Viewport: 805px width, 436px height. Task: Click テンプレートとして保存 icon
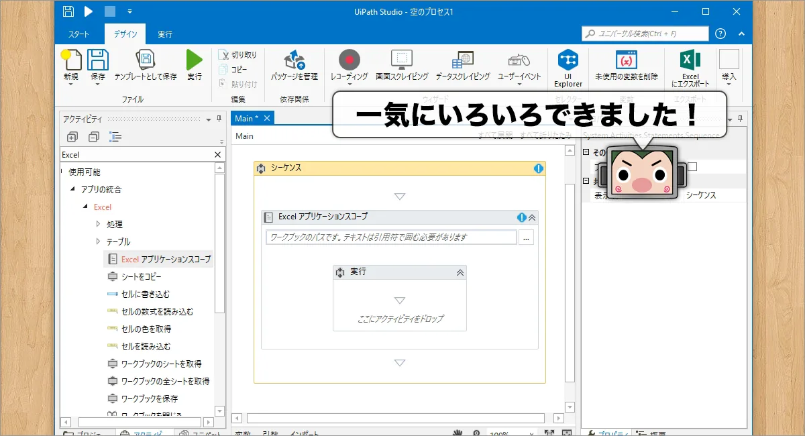(x=146, y=60)
